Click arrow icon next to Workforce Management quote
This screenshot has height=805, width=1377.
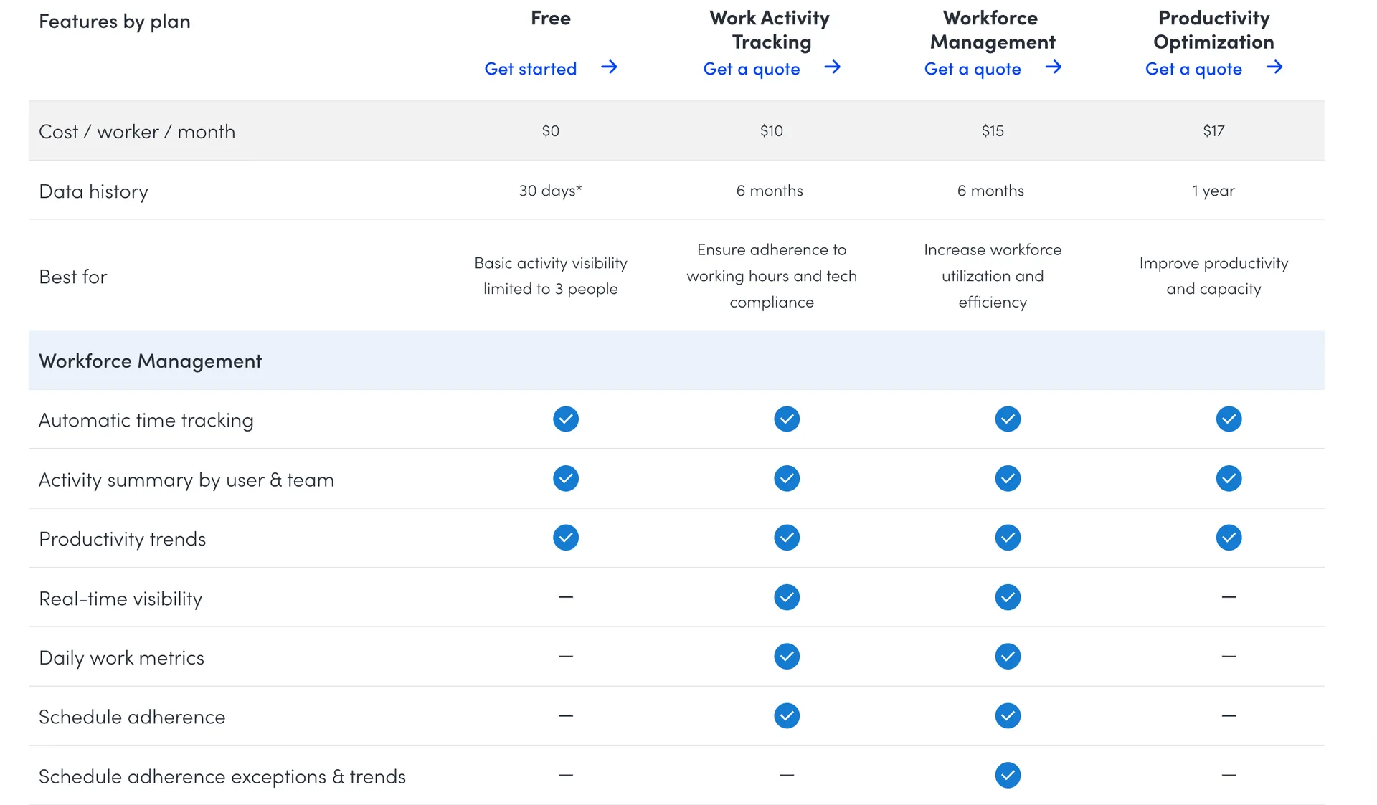click(1053, 67)
